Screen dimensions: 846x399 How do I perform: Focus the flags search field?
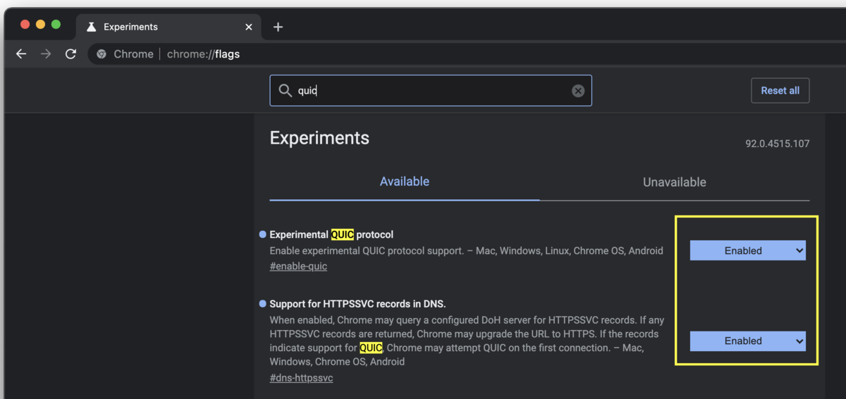[431, 91]
